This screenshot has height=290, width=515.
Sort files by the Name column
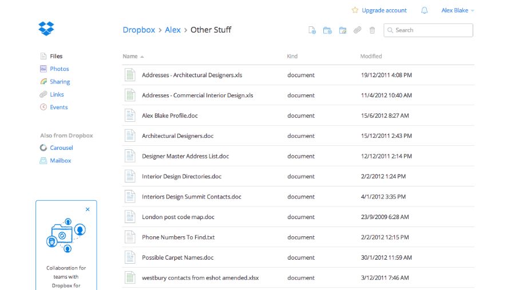(x=130, y=56)
